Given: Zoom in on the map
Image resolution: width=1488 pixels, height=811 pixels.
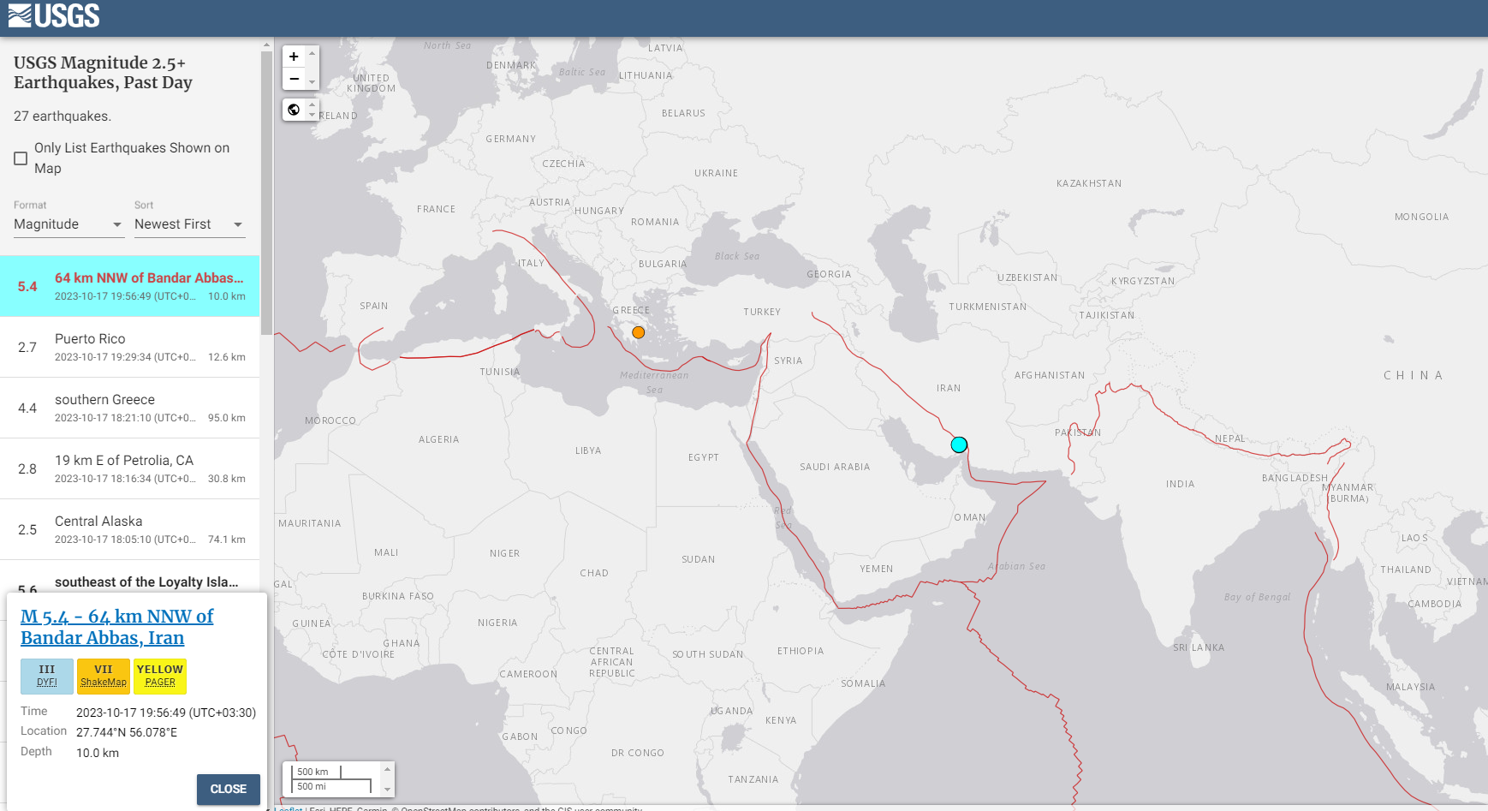Looking at the screenshot, I should [294, 57].
